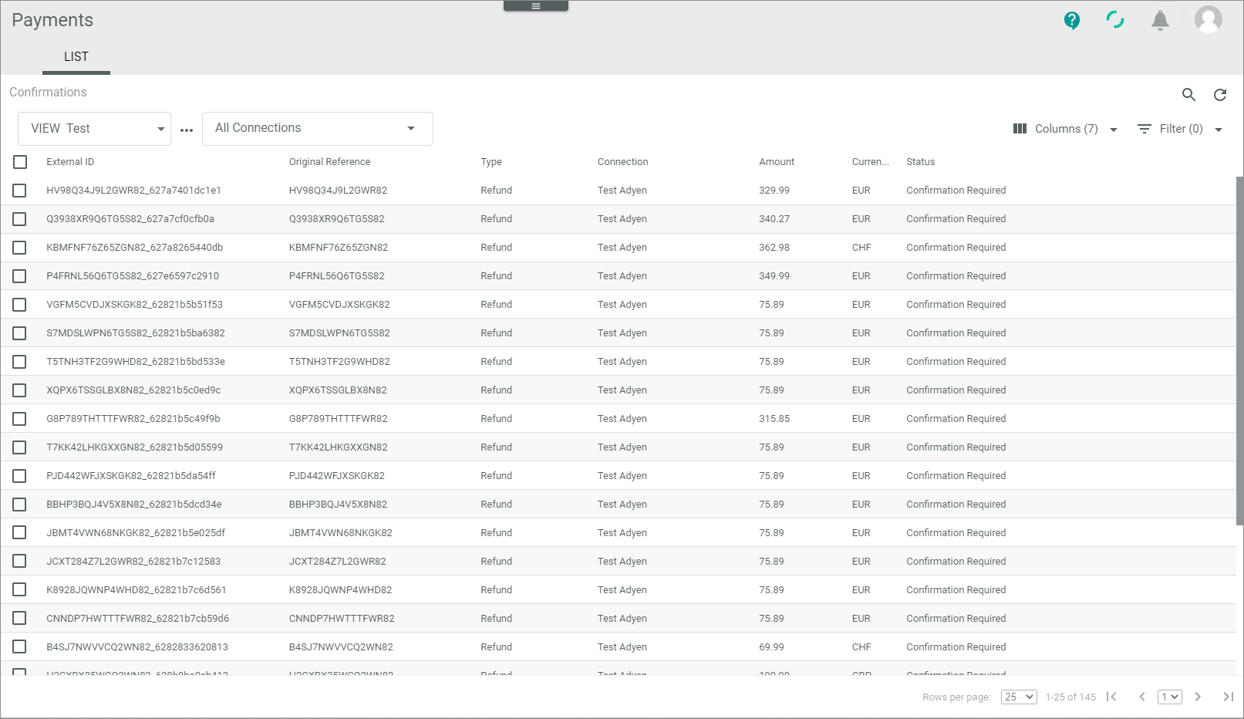Select checkbox for KBMFNF76Z65ZGN82 row
This screenshot has height=719, width=1244.
click(20, 248)
